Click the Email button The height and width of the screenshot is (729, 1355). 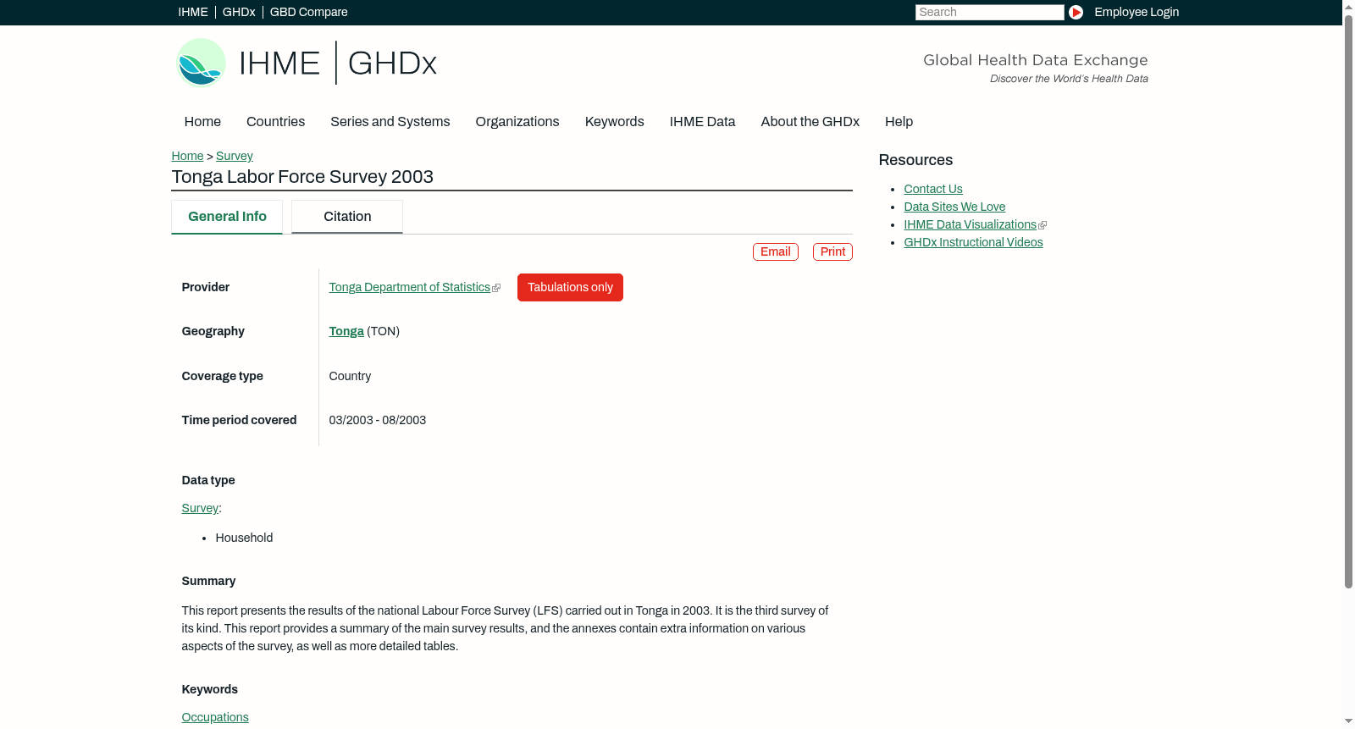point(776,251)
